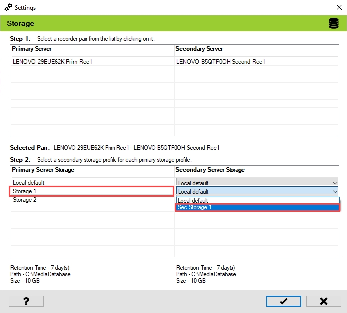
Task: Select Storage 2 primary storage profile
Action: [25, 200]
